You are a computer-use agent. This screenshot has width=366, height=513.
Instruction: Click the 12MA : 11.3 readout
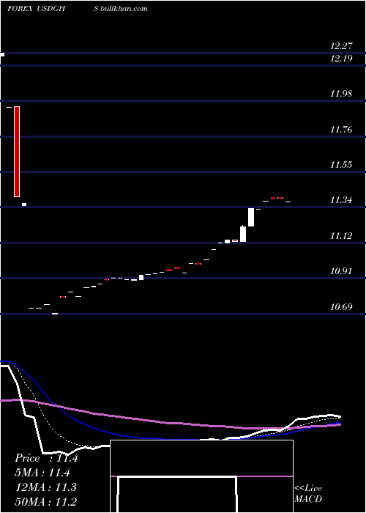[x=45, y=487]
